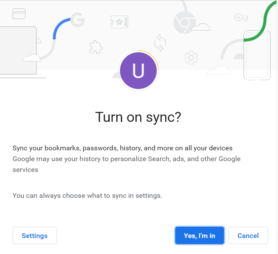This screenshot has height=254, width=278.
Task: Click the laptop illustration
Action: tap(19, 52)
